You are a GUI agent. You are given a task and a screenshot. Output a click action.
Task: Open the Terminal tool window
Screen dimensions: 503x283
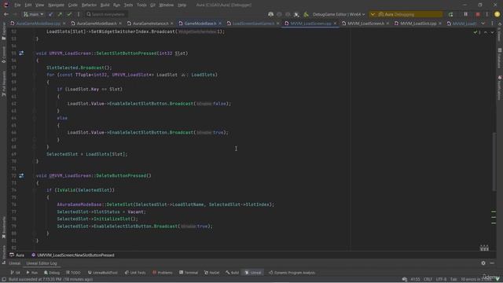point(189,273)
